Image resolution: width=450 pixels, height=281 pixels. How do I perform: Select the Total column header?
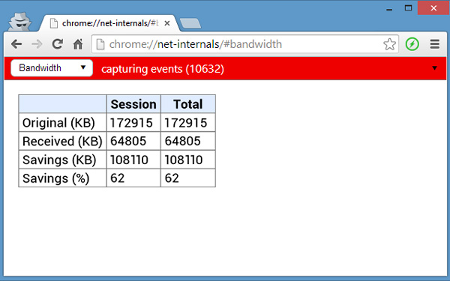[x=188, y=104]
